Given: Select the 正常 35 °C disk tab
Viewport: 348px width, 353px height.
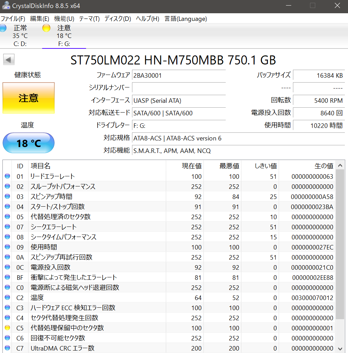Looking at the screenshot, I should click(x=20, y=36).
